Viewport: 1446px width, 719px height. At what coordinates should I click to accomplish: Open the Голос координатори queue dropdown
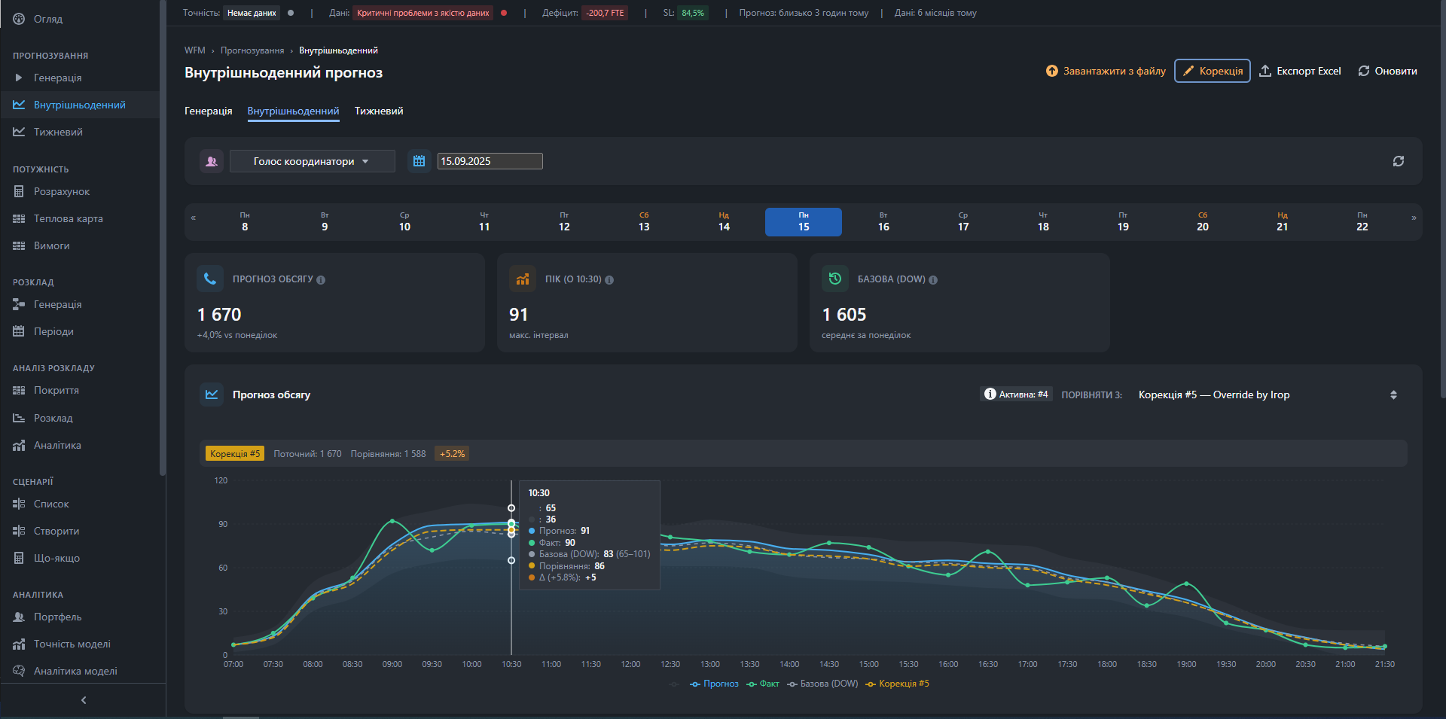tap(312, 161)
